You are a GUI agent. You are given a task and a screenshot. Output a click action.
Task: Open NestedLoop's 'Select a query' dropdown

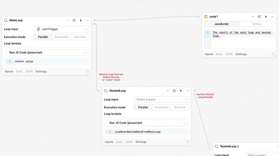(161, 100)
